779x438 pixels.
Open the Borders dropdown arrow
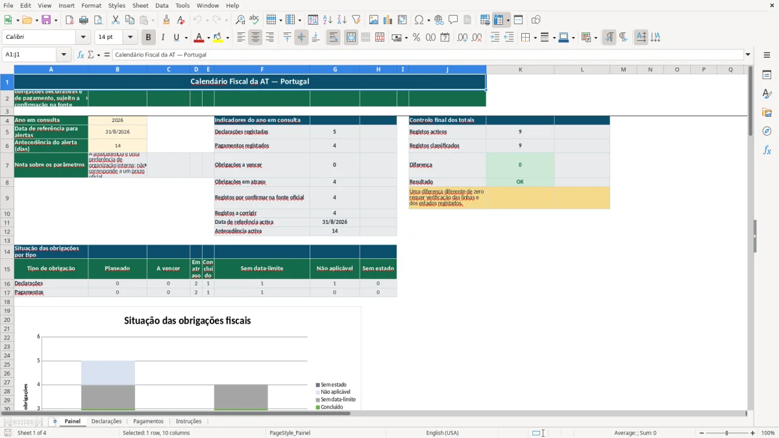(534, 38)
